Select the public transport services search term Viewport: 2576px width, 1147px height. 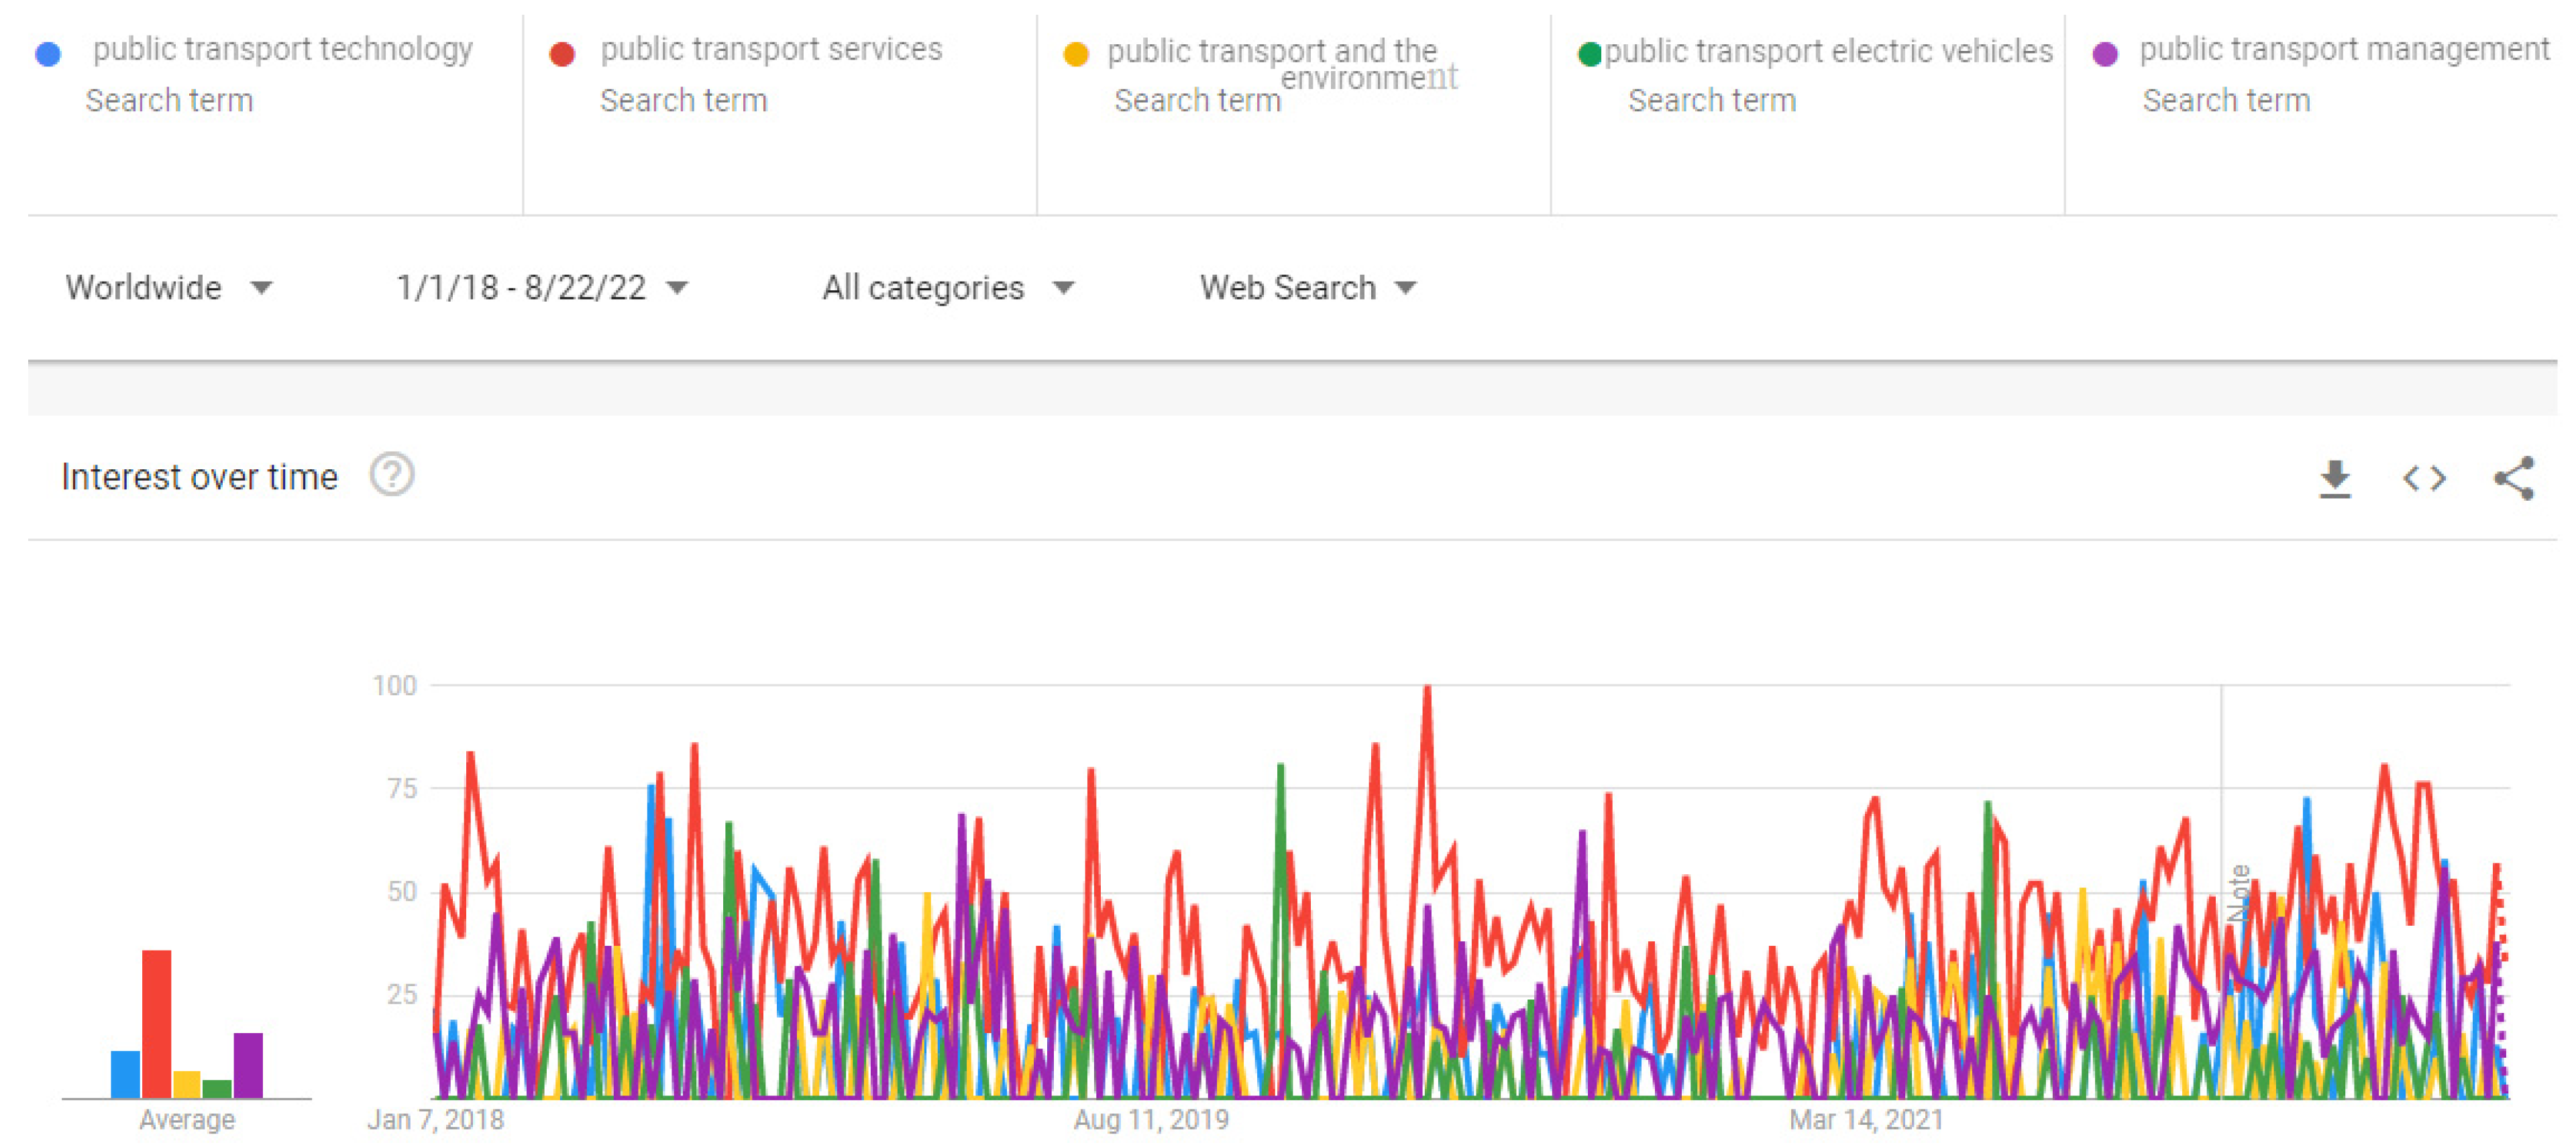(x=771, y=50)
